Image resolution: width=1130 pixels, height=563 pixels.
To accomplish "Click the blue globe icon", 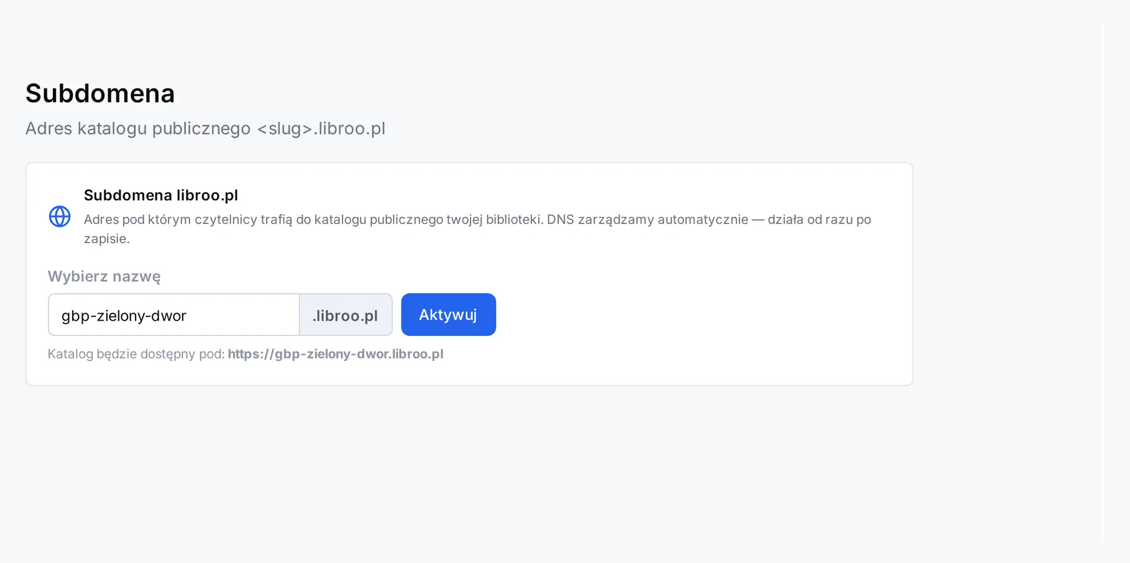I will coord(60,217).
